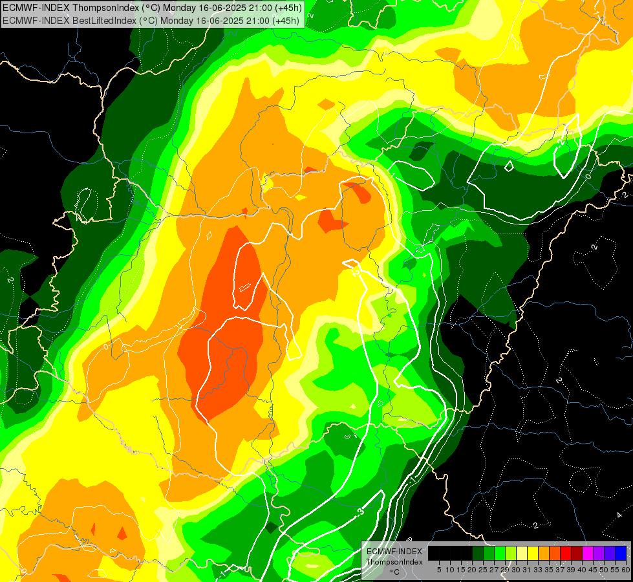Pick the pure yellow 31–33 legend swatch
The height and width of the screenshot is (582, 633).
533,553
